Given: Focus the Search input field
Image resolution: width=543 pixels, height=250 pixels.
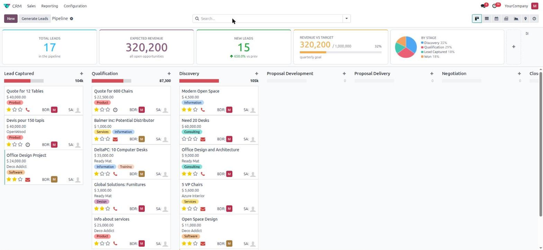Looking at the screenshot, I should [x=271, y=19].
